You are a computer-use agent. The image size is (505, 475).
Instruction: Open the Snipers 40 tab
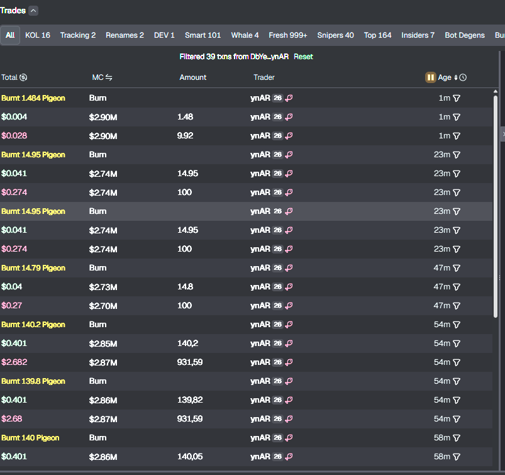tap(335, 35)
